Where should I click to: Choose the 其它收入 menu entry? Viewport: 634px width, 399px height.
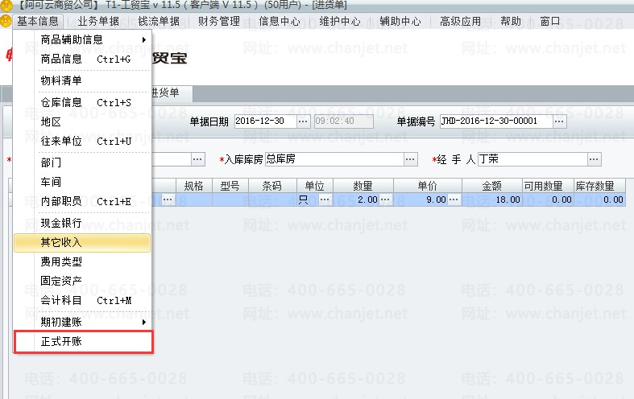point(82,243)
